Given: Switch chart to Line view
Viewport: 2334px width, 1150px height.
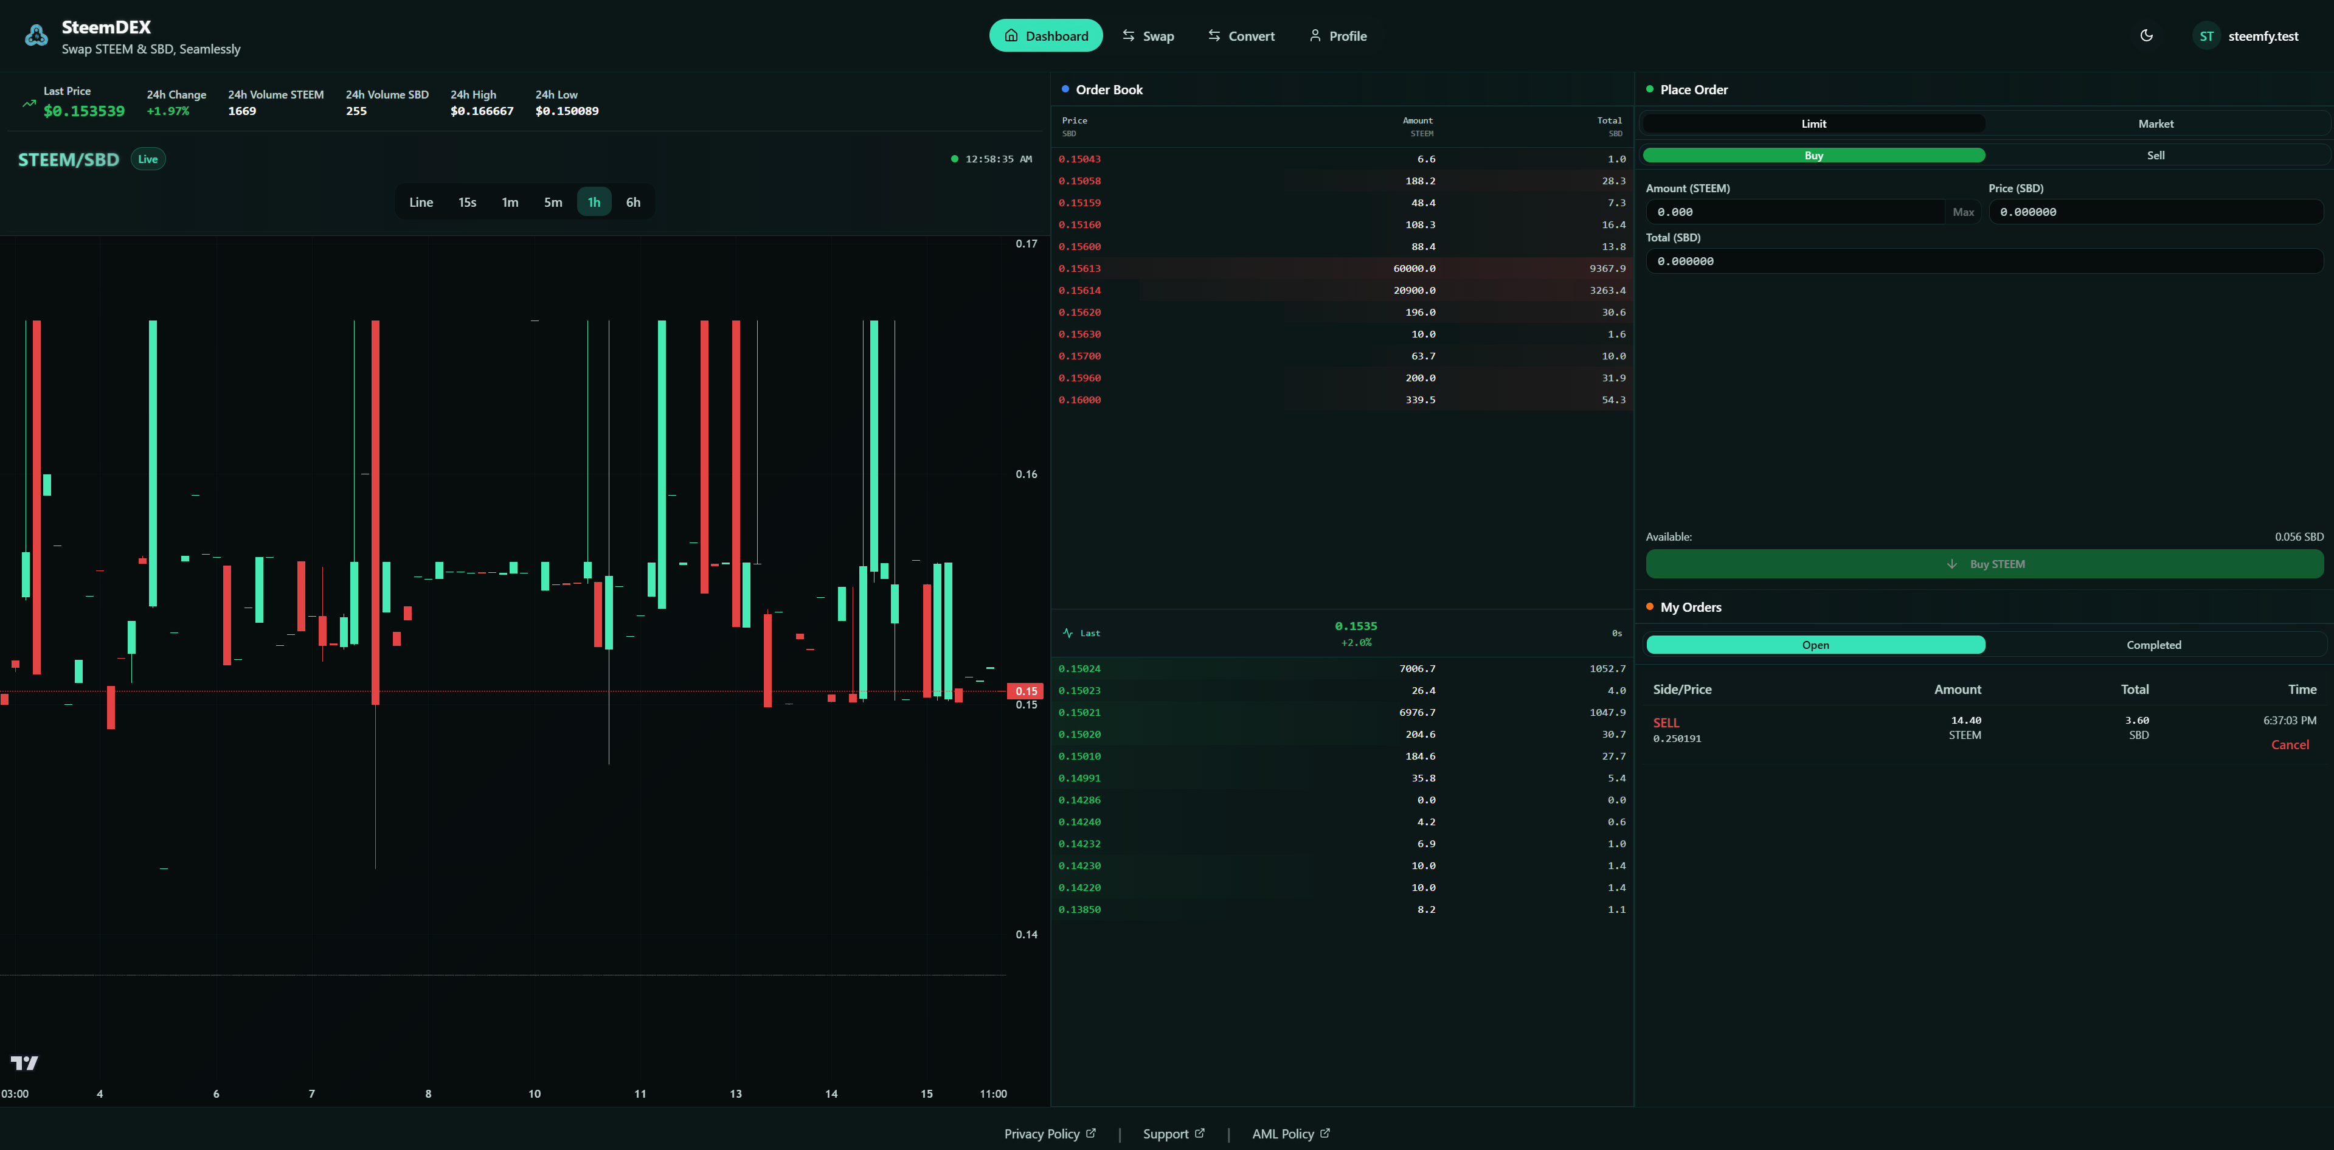Looking at the screenshot, I should [420, 202].
